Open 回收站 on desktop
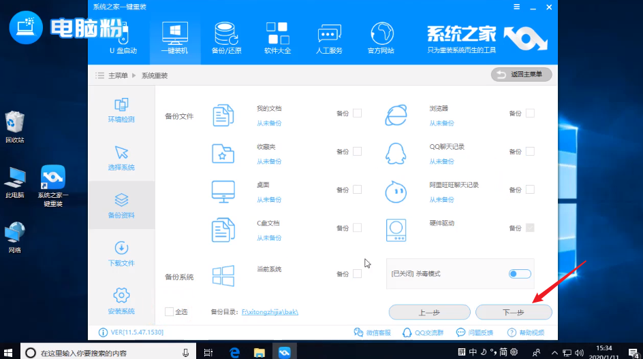This screenshot has height=359, width=643. 15,127
